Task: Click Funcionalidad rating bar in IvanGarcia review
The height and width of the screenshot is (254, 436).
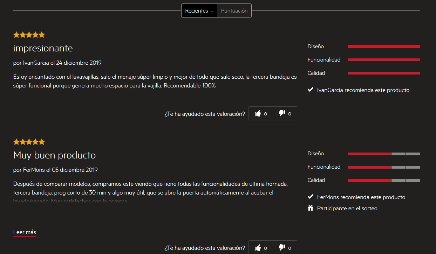Action: click(x=384, y=60)
